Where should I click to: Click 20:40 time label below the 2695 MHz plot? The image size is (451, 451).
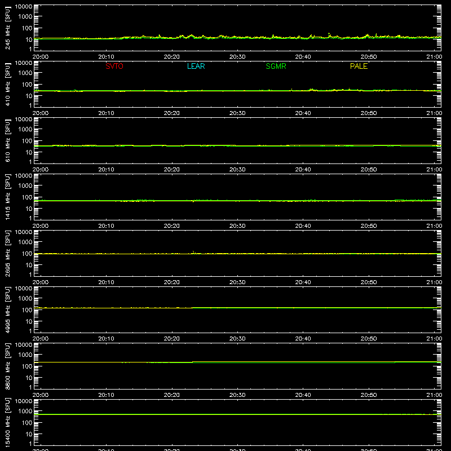[303, 282]
